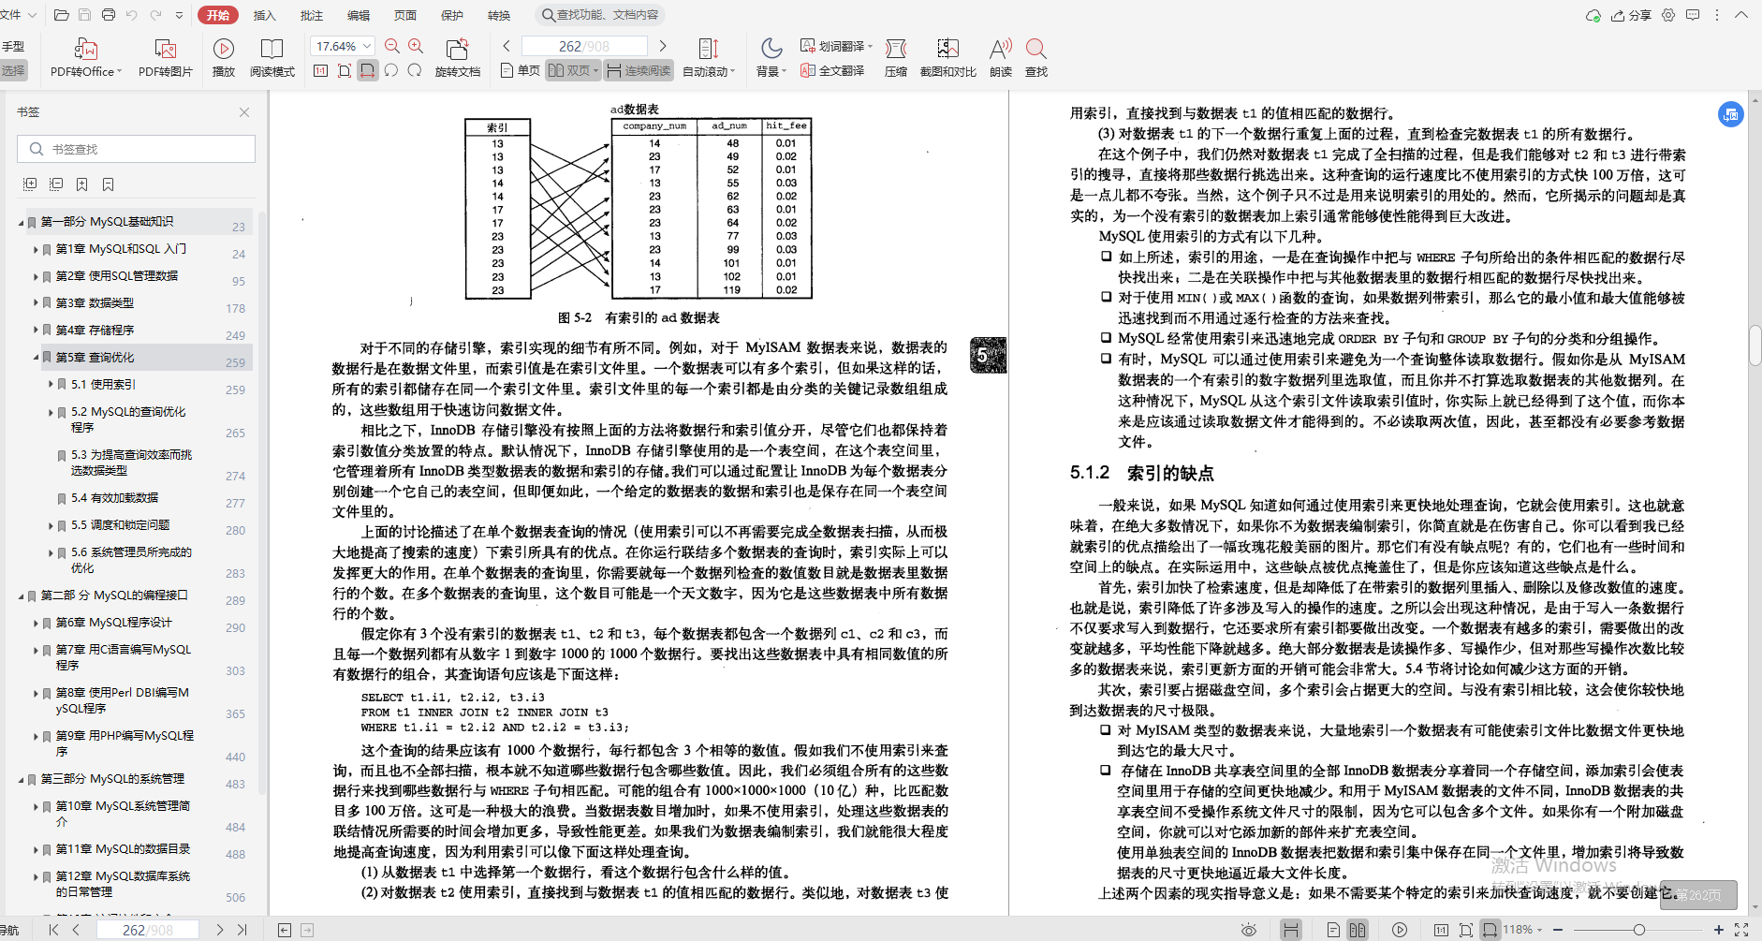Open the zoom percentage dropdown
Viewport: 1762px width, 941px height.
point(367,44)
